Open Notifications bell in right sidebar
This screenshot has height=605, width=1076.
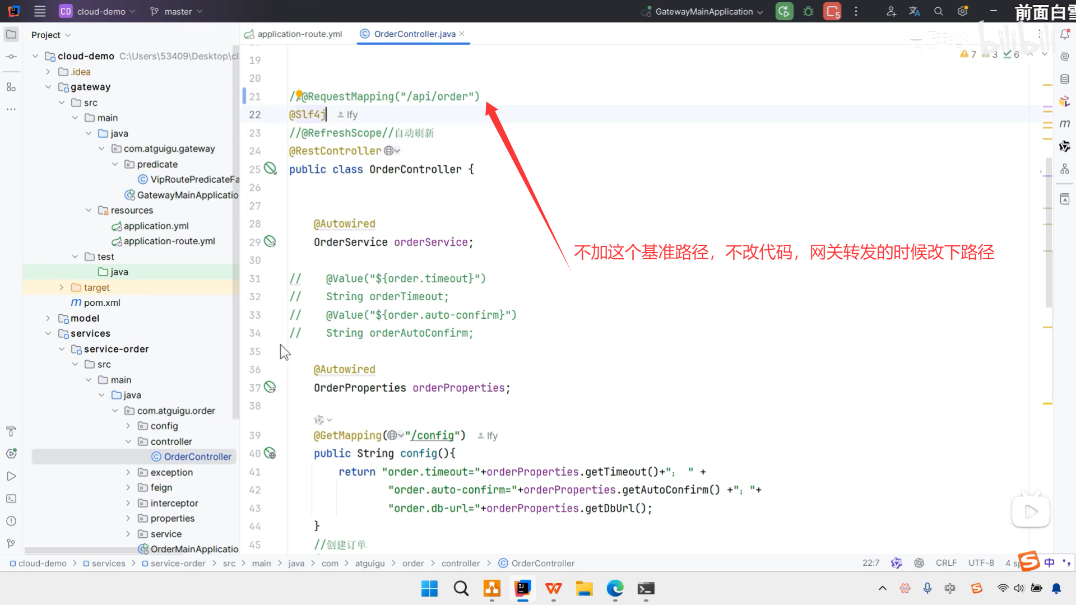1065,35
